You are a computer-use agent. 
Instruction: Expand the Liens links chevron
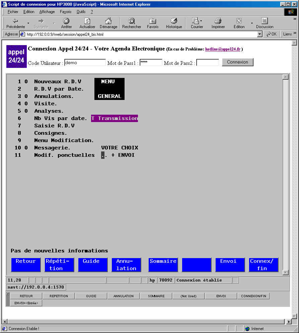(x=295, y=33)
